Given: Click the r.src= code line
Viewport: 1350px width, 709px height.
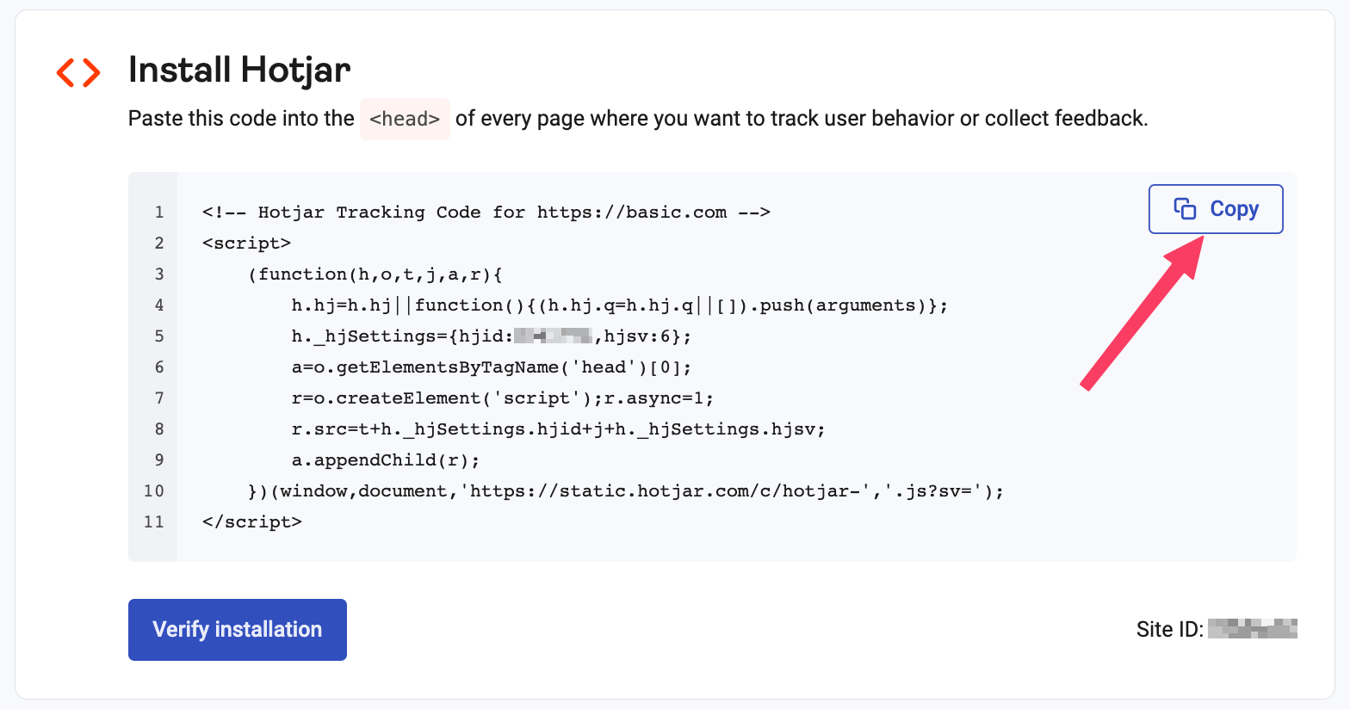Looking at the screenshot, I should (558, 429).
